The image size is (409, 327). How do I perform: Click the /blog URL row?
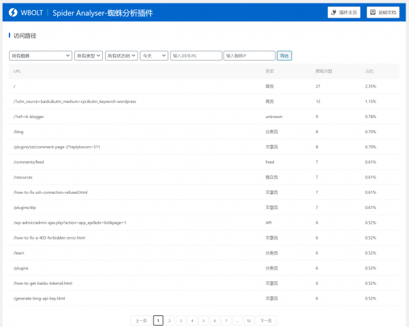click(x=204, y=132)
